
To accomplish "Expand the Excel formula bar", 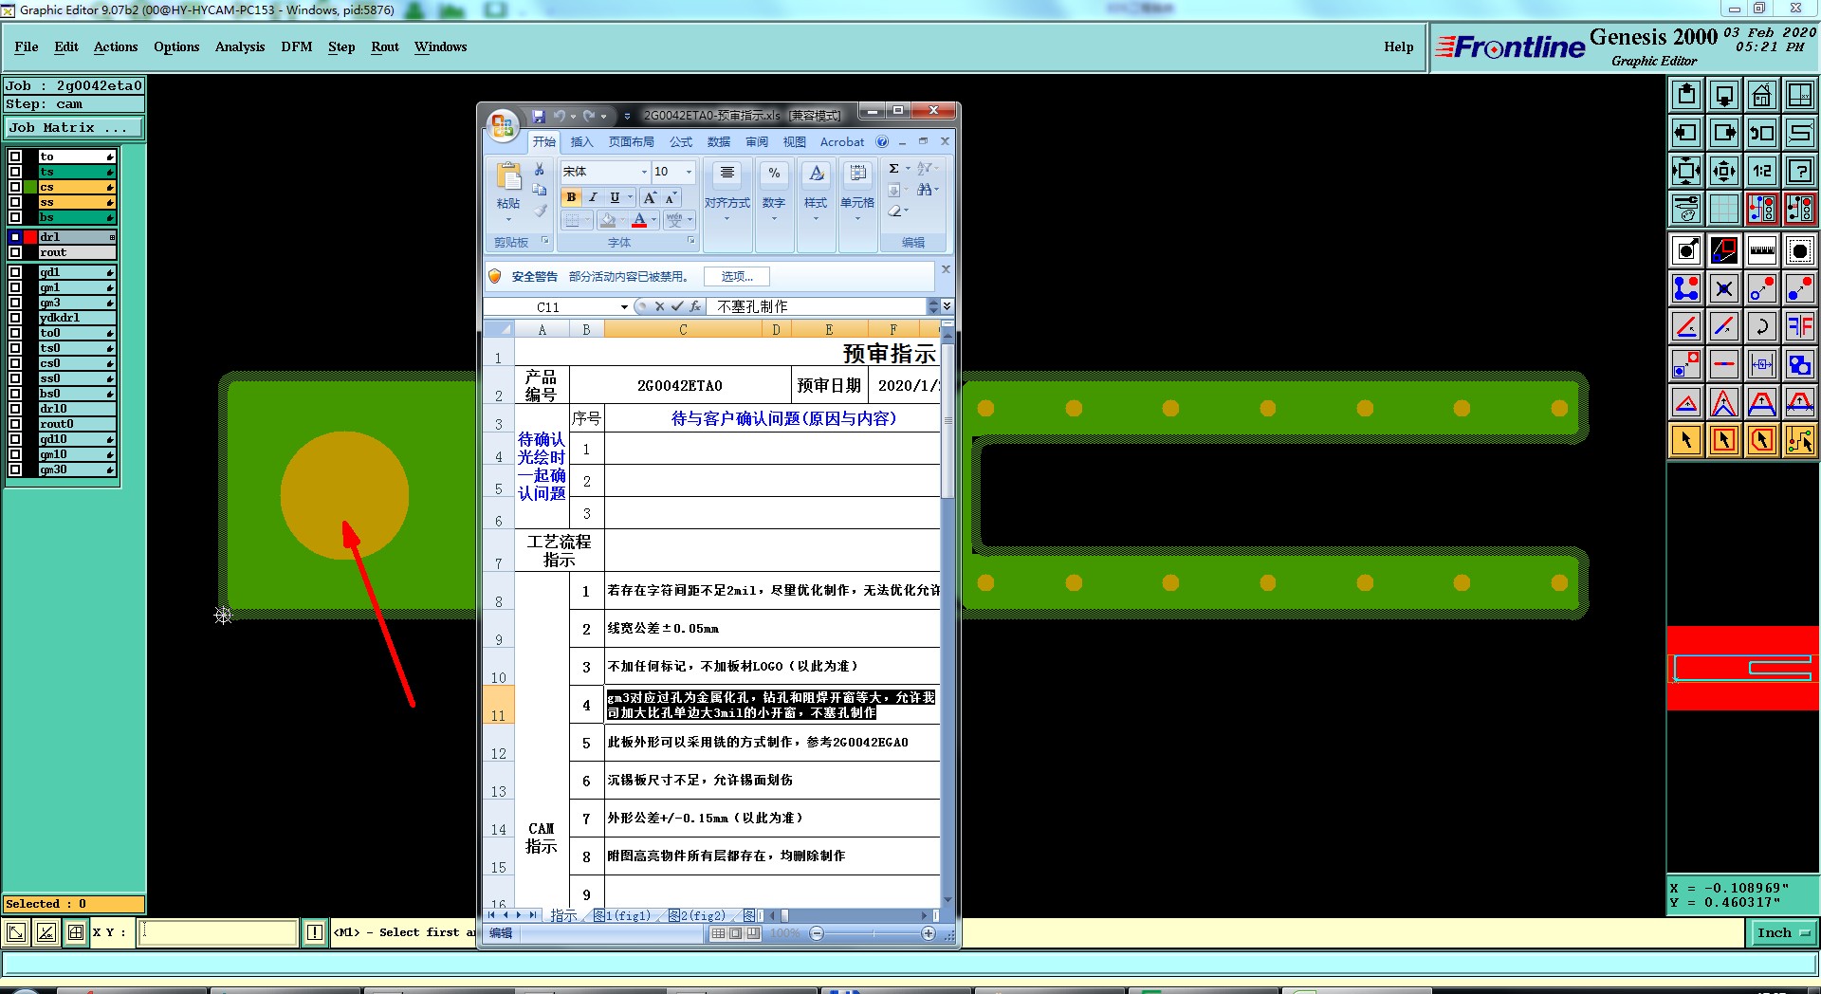I will [947, 306].
